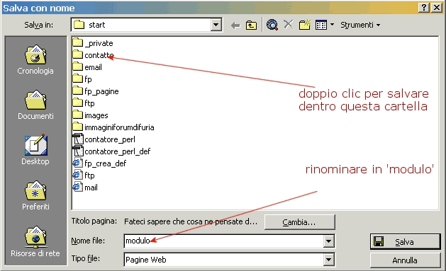The image size is (446, 271).
Task: Open the Preferiti favorites shortcut
Action: (35, 196)
